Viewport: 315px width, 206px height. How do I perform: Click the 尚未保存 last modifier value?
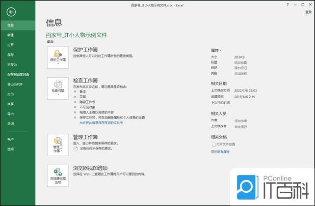click(240, 127)
